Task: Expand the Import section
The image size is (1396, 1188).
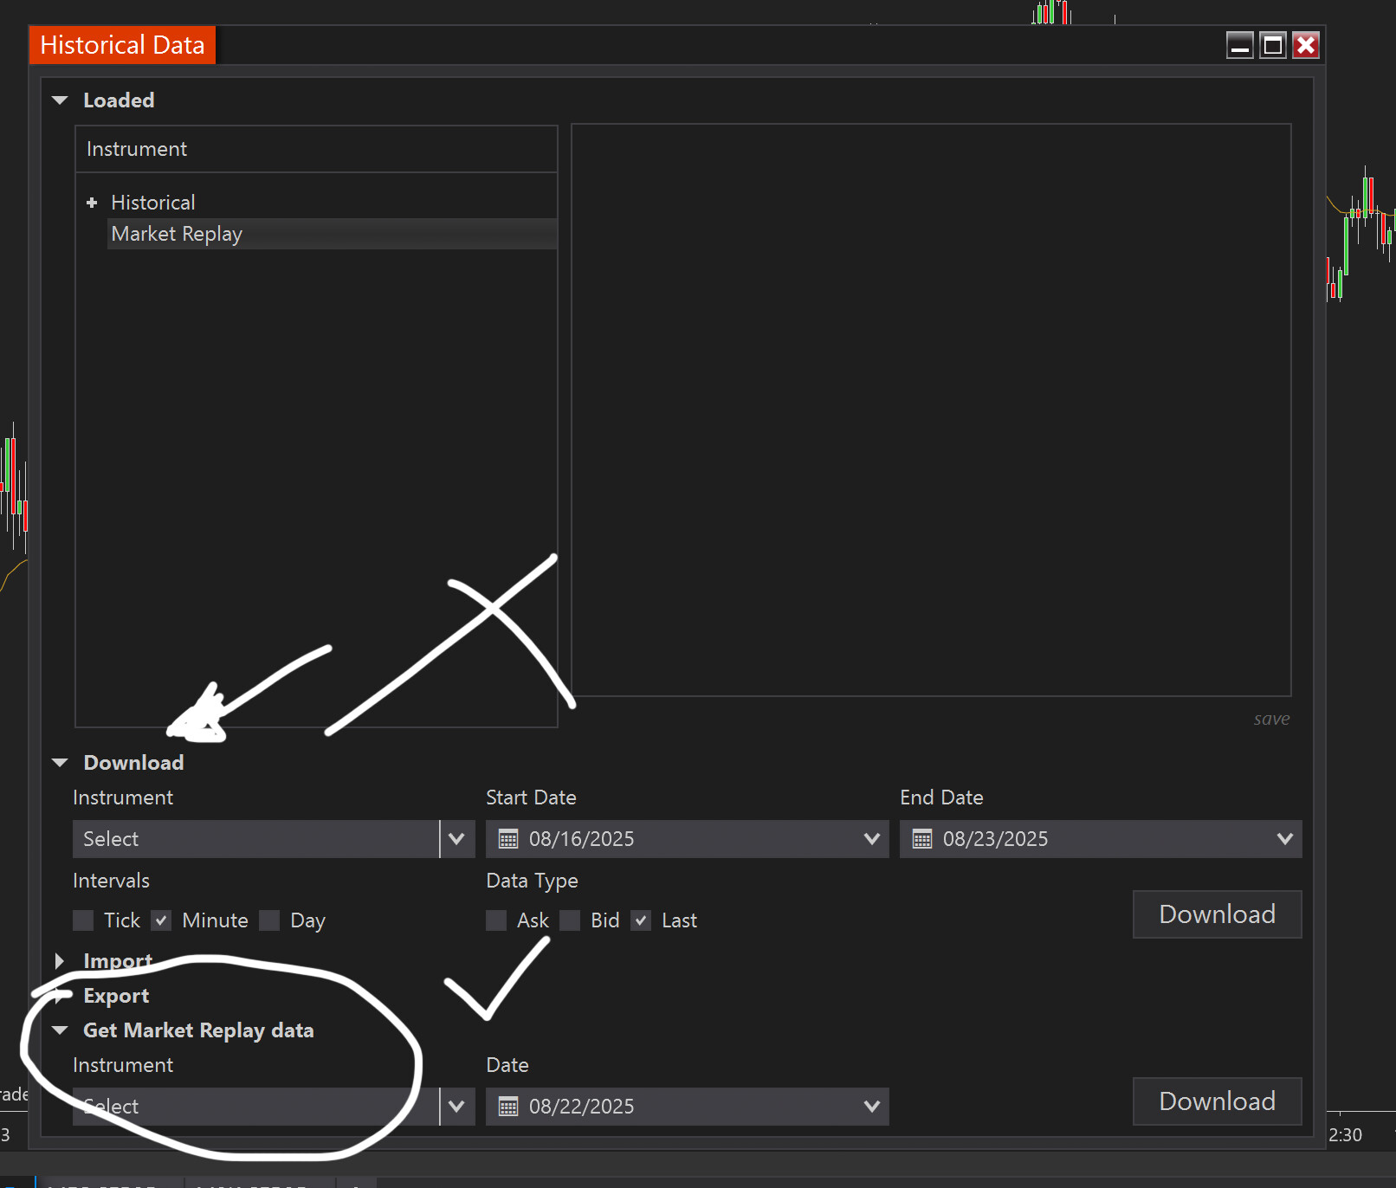Action: (x=60, y=961)
